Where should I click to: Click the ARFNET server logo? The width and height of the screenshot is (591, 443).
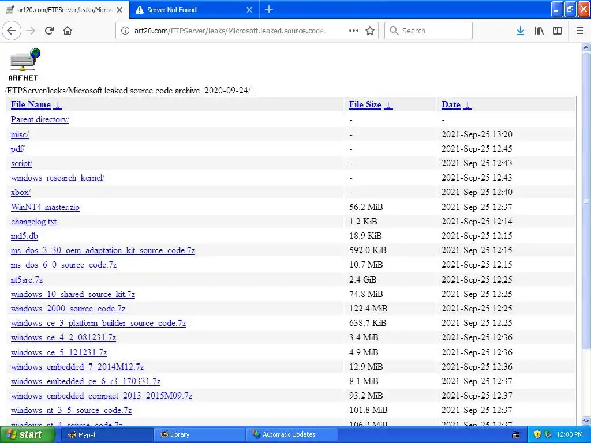coord(24,65)
